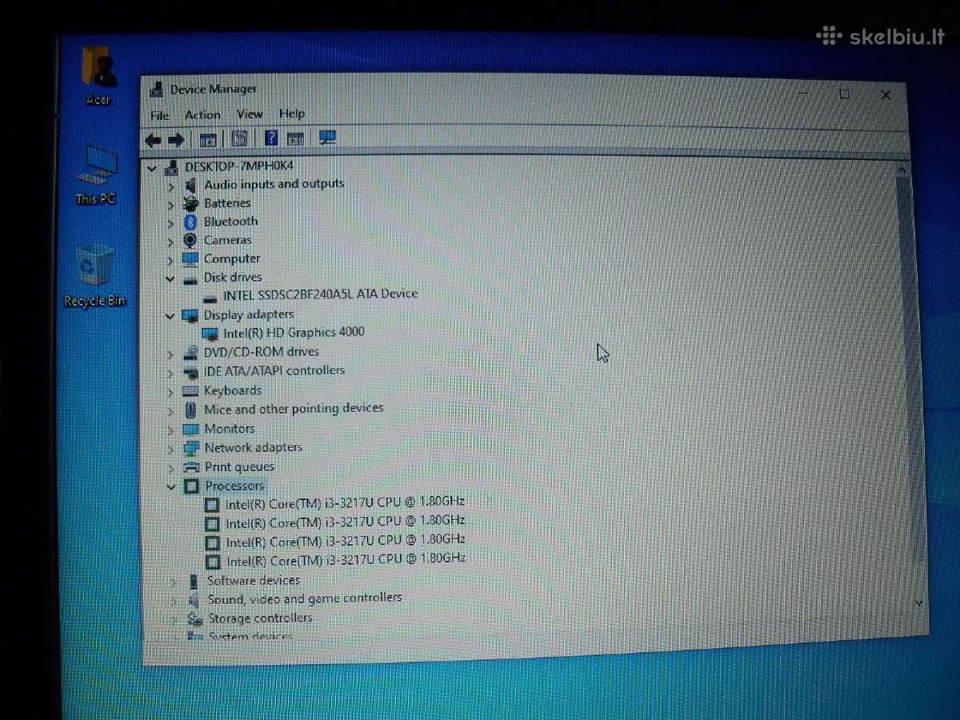Screen dimensions: 960x720
Task: Expand the Network adapters category
Action: click(x=170, y=449)
